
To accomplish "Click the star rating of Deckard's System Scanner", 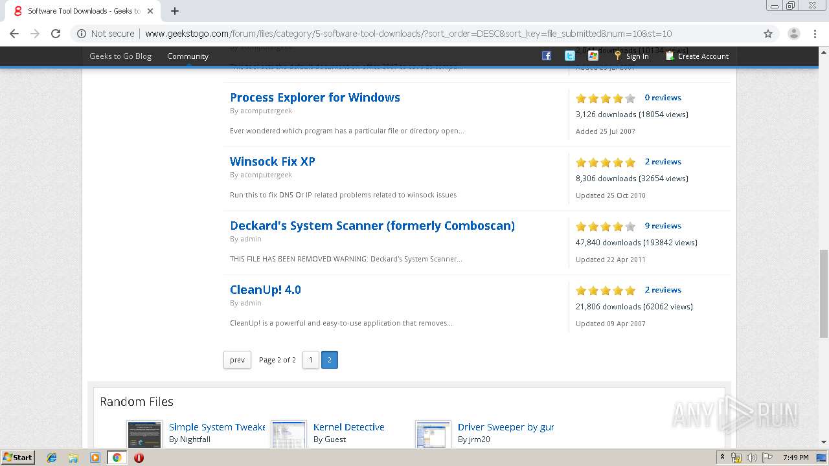I will [x=606, y=227].
